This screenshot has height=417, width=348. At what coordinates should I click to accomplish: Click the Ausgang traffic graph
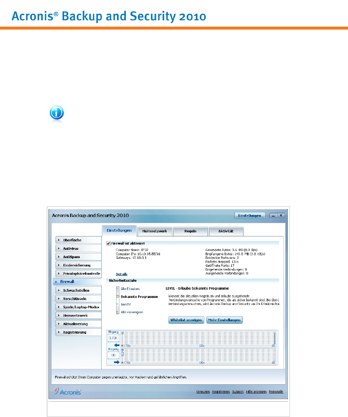point(199,356)
